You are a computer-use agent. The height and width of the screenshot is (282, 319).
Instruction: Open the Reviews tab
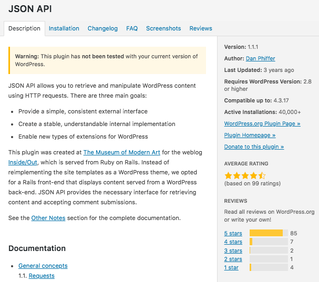pos(201,28)
